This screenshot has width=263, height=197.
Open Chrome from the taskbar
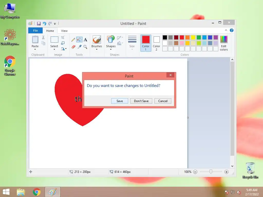point(36,192)
